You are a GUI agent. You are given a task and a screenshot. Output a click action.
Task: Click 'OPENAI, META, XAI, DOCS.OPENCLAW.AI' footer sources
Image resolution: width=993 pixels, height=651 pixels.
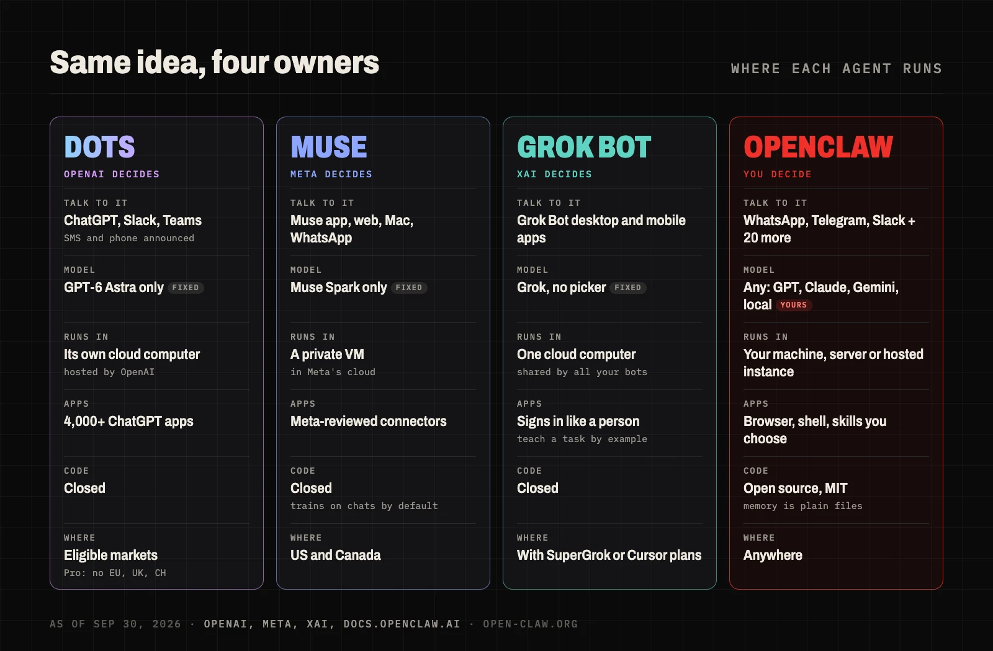coord(332,624)
